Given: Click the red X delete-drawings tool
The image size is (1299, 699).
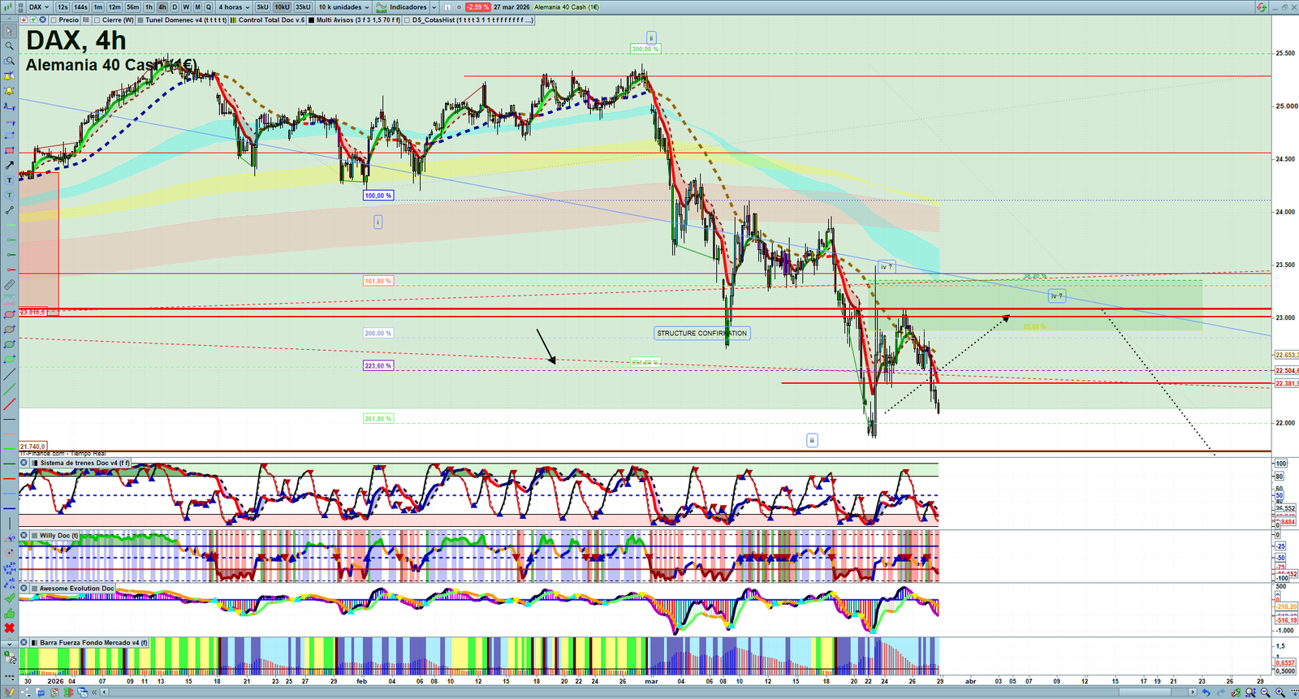Looking at the screenshot, I should click(9, 628).
